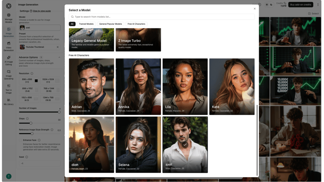Select the All filter tab
324x182 pixels.
72,24
